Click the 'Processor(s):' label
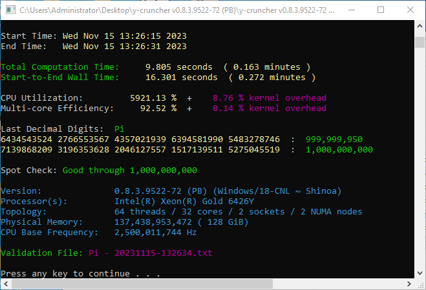 (34, 202)
